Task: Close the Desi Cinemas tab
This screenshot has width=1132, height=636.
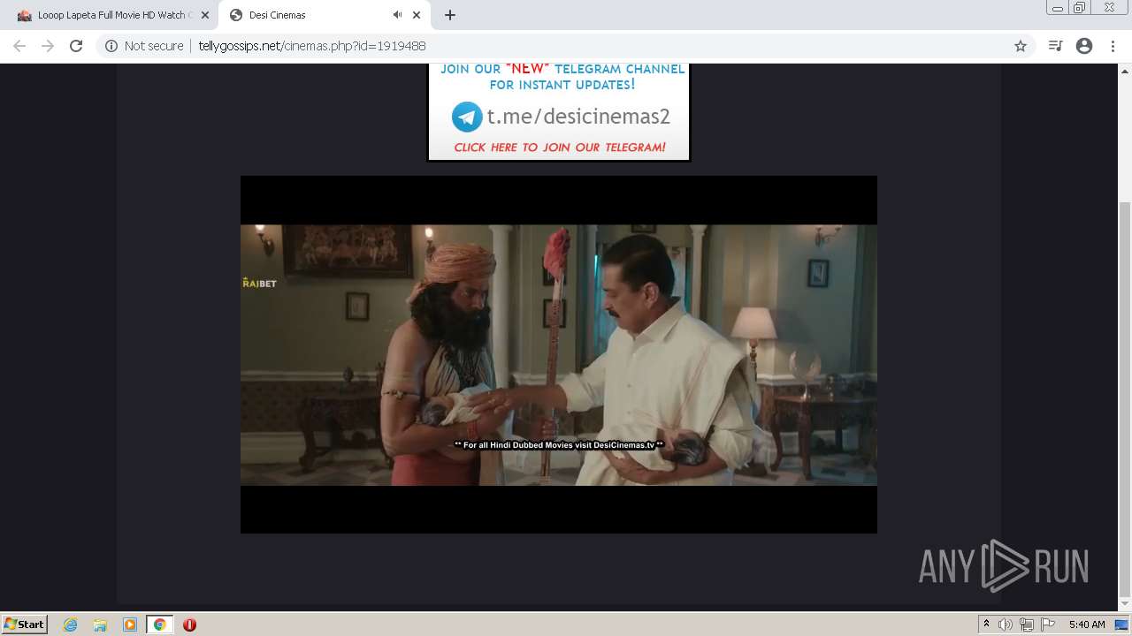Action: (417, 15)
